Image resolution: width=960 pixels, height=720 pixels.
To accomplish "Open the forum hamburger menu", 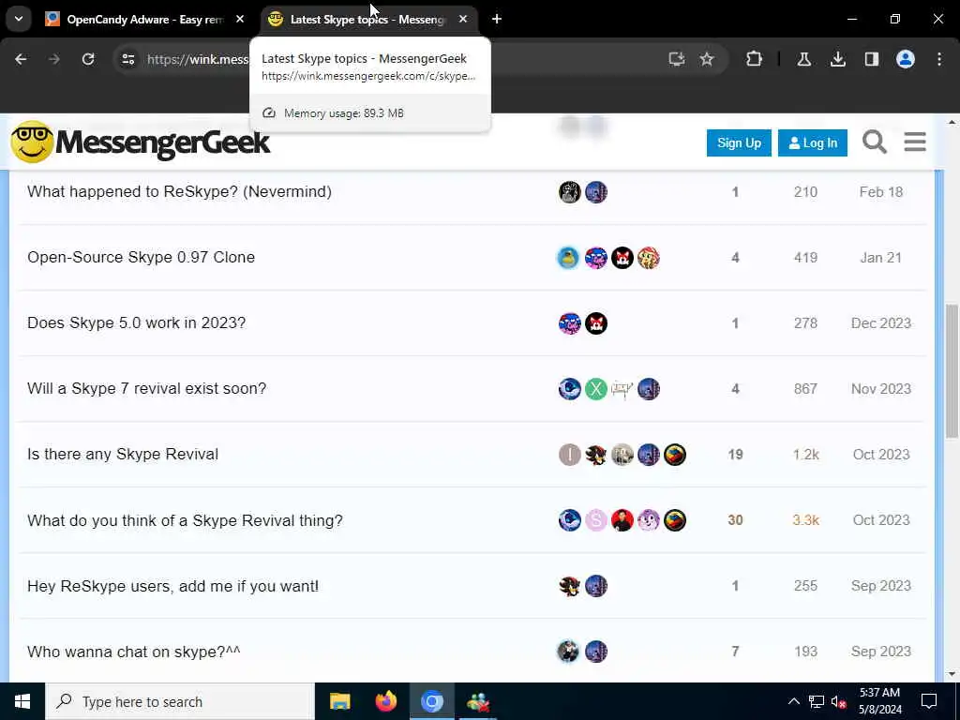I will [x=915, y=142].
